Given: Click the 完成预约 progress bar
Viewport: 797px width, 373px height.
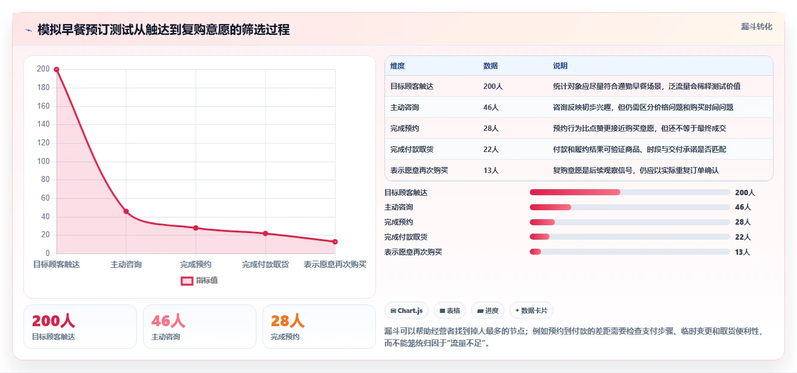Looking at the screenshot, I should pos(629,222).
